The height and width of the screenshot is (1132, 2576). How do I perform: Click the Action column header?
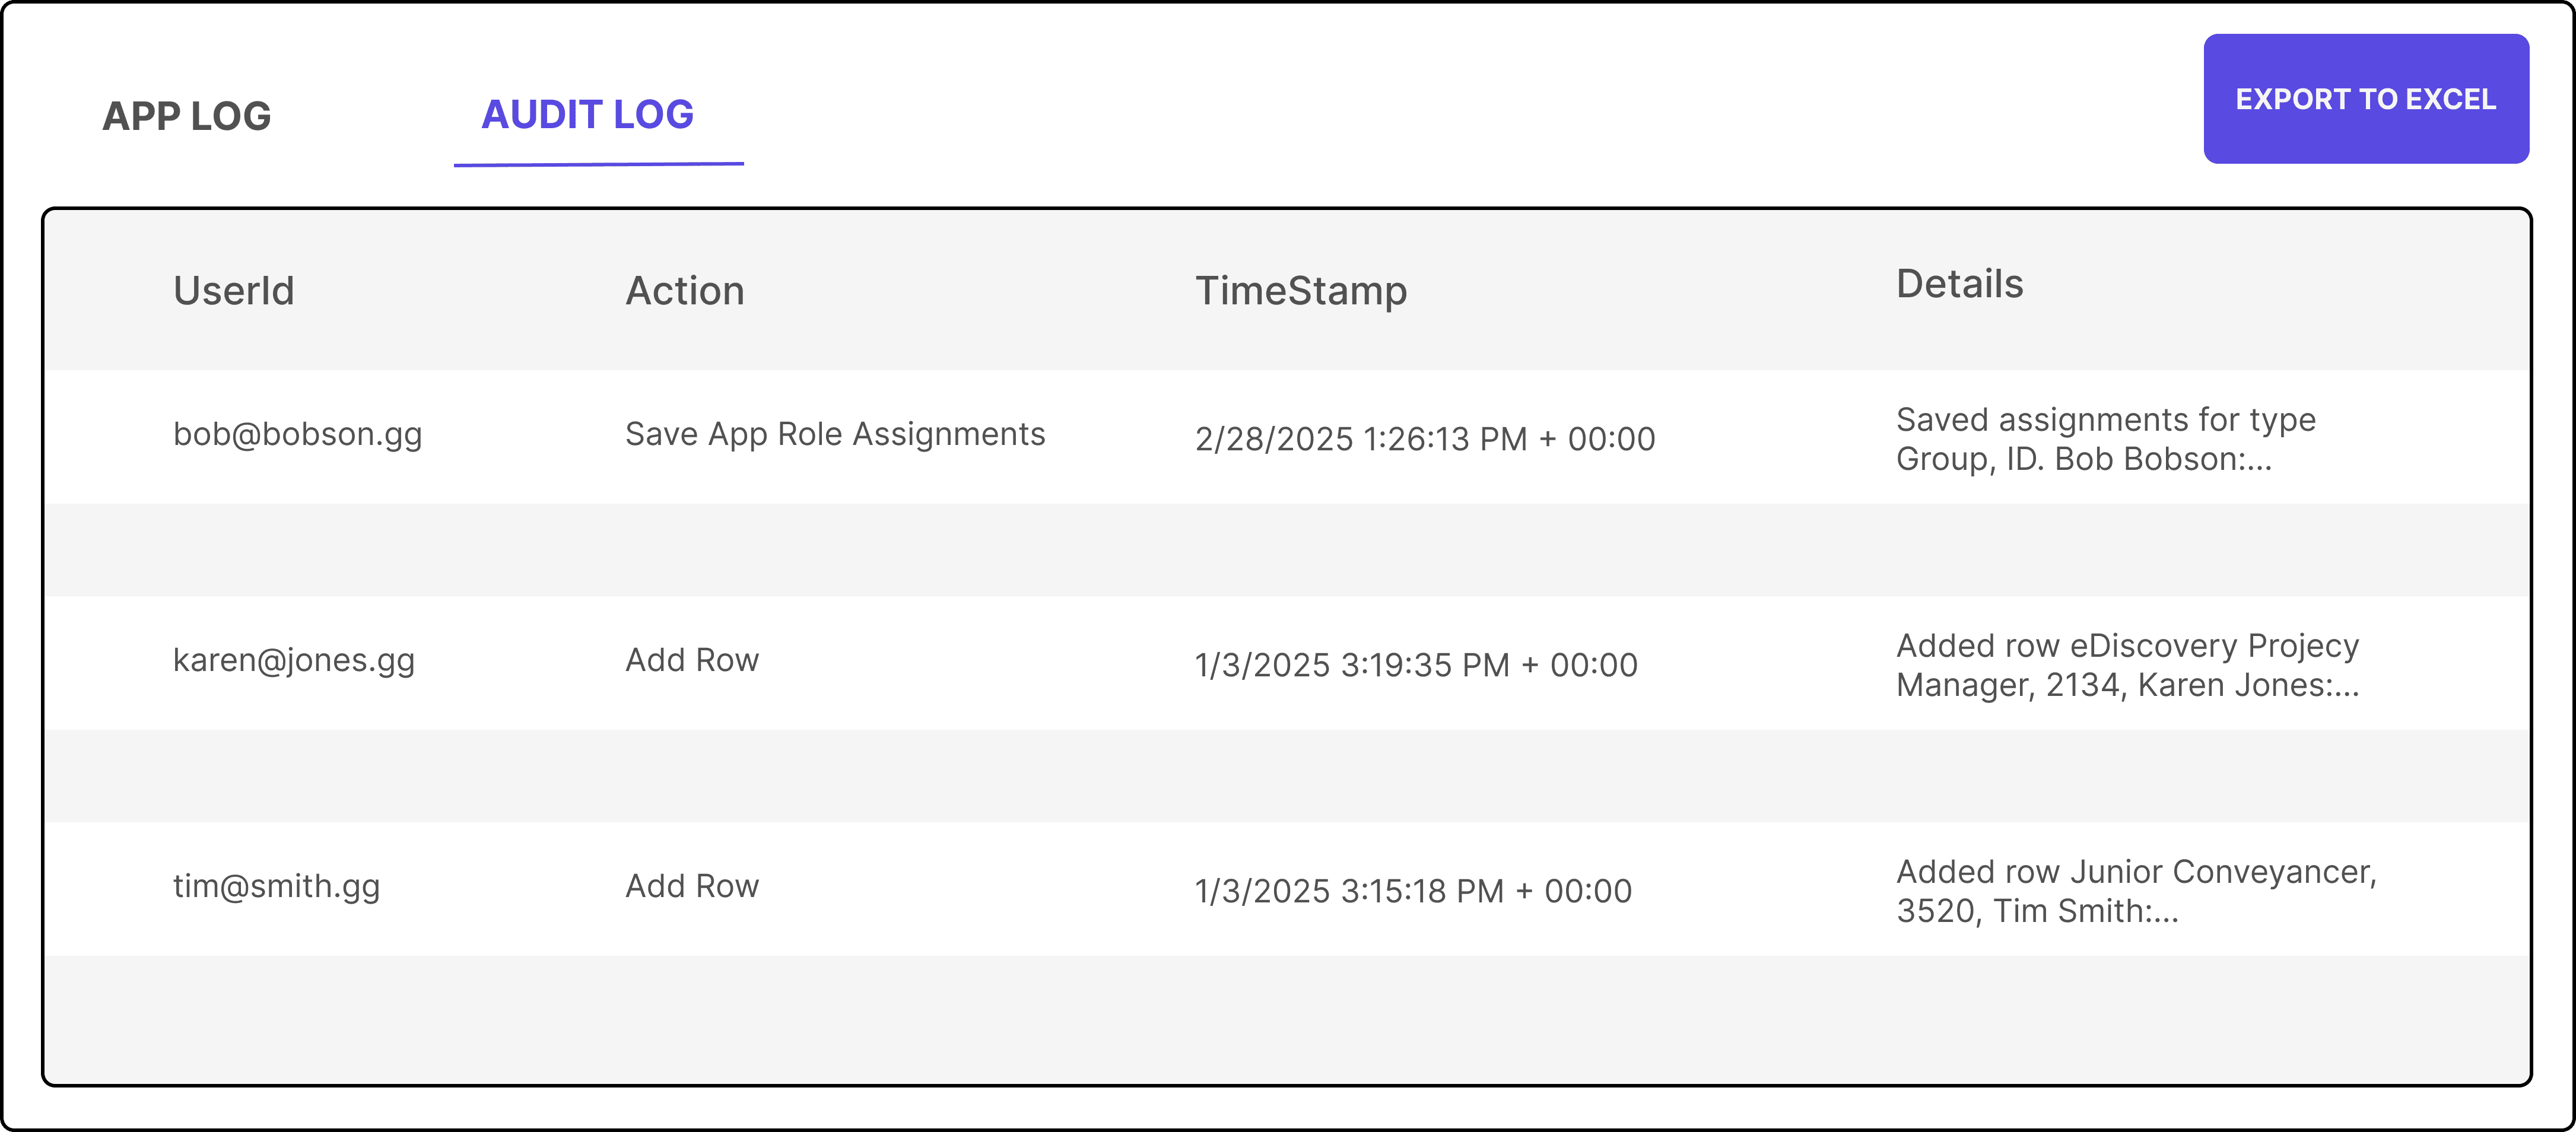(x=685, y=291)
